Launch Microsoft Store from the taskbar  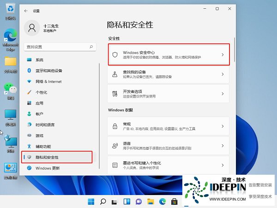(174, 202)
